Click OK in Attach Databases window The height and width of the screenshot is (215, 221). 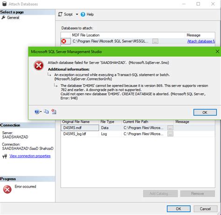click(x=179, y=208)
